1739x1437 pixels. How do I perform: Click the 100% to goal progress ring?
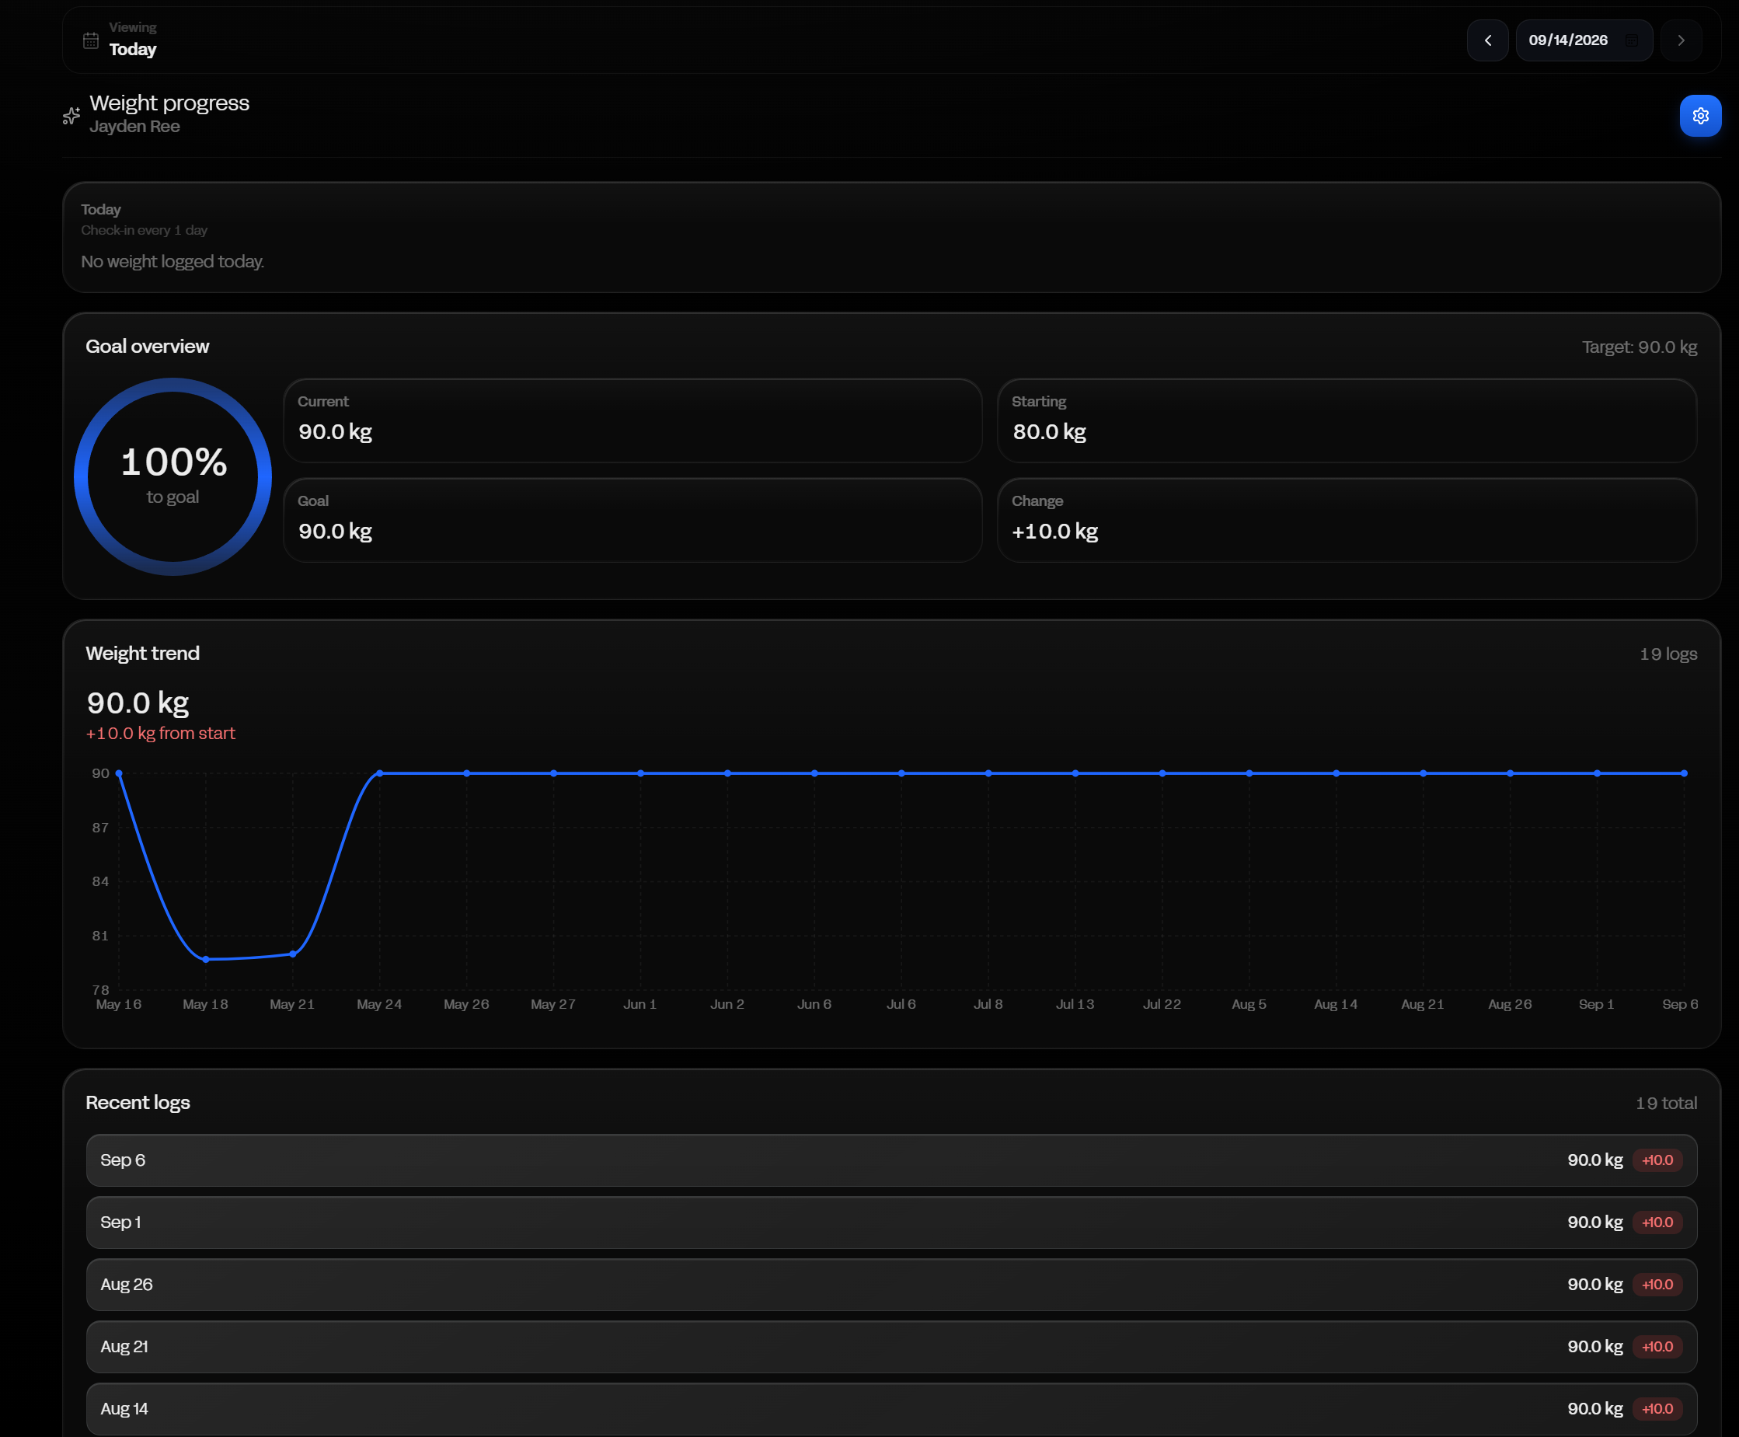click(x=173, y=476)
